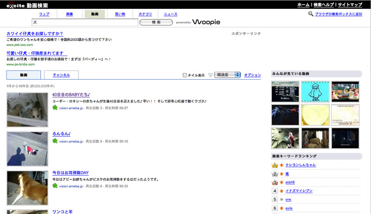Click the triangle arrow beside sort dropdown
371x214 pixels.
pyautogui.click(x=210, y=75)
